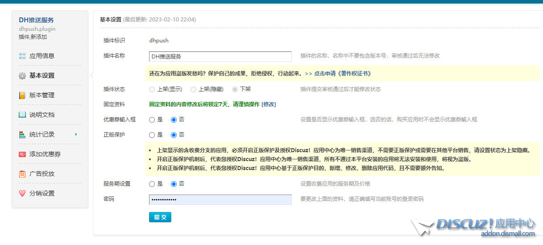The width and height of the screenshot is (543, 245).
Task: Click the 分销设置 heart icon
Action: (x=22, y=194)
